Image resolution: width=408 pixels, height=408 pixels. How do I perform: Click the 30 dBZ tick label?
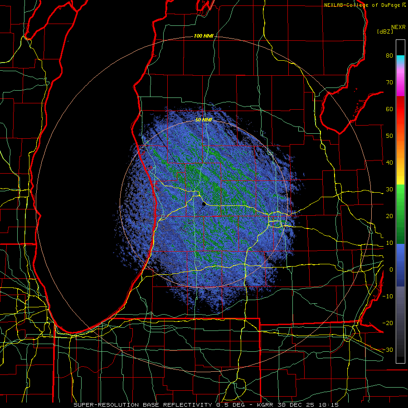tap(389, 189)
